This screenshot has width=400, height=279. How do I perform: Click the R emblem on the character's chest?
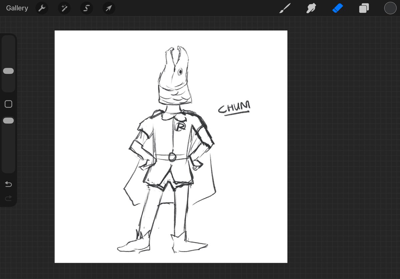point(181,127)
